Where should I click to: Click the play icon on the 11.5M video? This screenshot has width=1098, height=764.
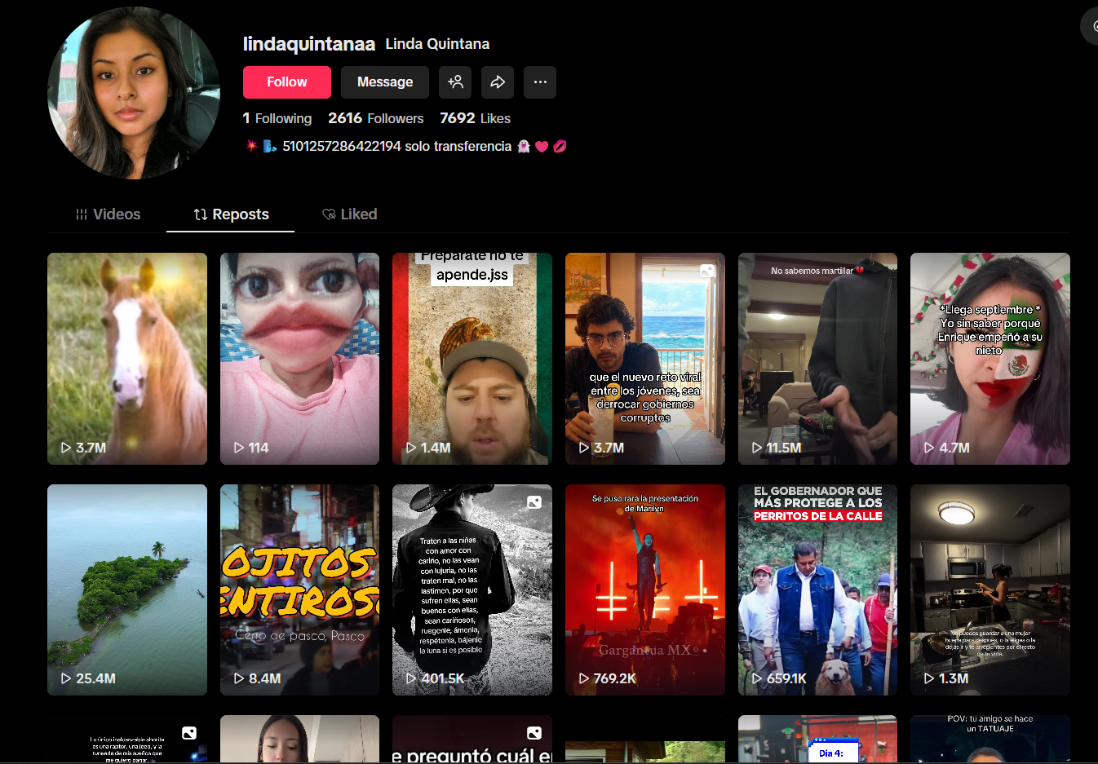coord(756,448)
